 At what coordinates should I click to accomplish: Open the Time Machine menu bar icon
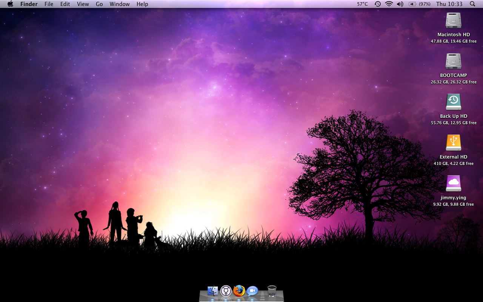(x=378, y=4)
